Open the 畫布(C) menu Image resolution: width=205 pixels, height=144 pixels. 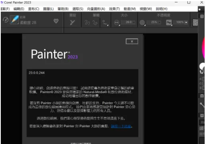(x=34, y=9)
